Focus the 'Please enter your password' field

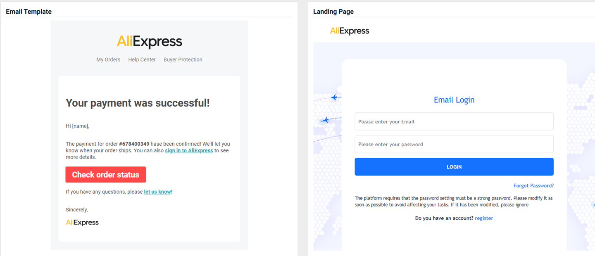(454, 144)
